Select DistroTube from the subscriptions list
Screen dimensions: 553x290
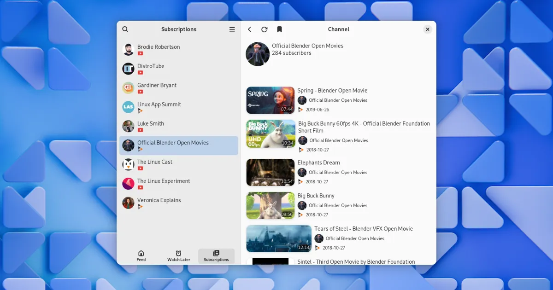151,66
